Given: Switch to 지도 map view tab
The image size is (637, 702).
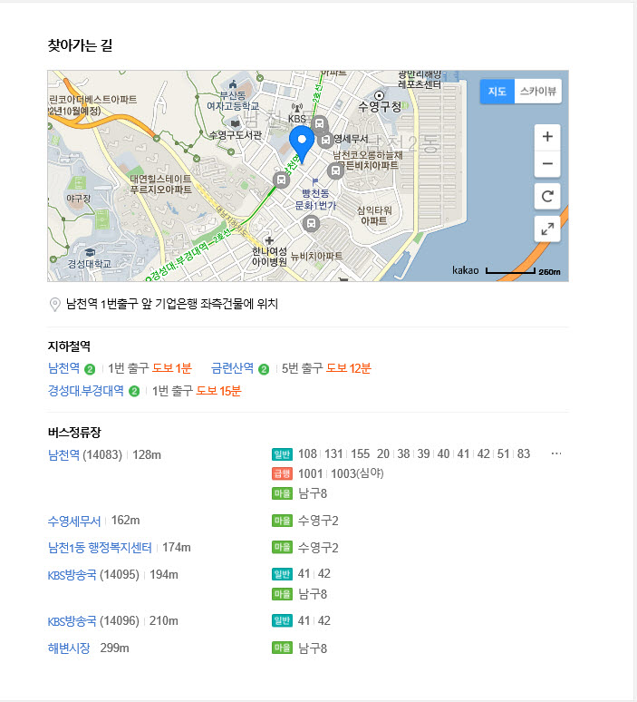Looking at the screenshot, I should tap(497, 92).
